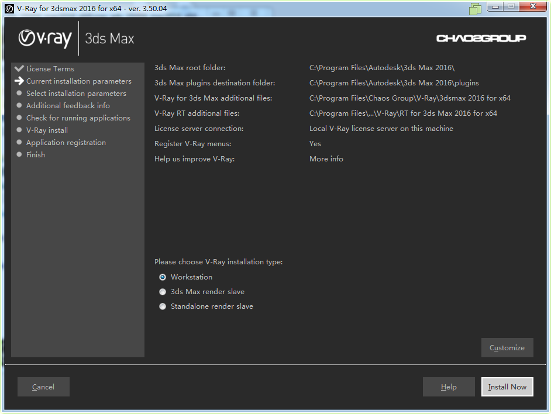Click the V-Ray logo in the header

click(45, 39)
